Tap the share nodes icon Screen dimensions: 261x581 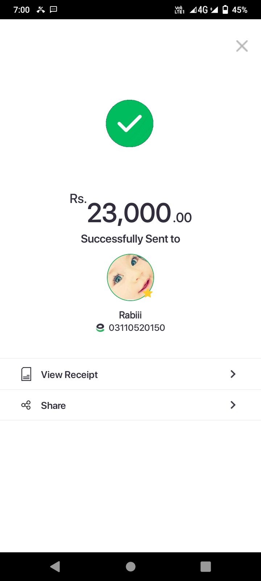tap(26, 405)
